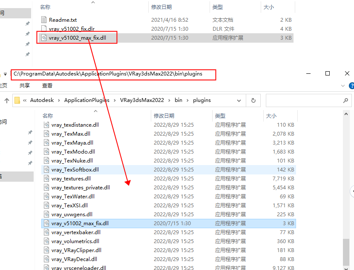Refresh the plugins folder view
The width and height of the screenshot is (354, 270).
click(x=253, y=100)
